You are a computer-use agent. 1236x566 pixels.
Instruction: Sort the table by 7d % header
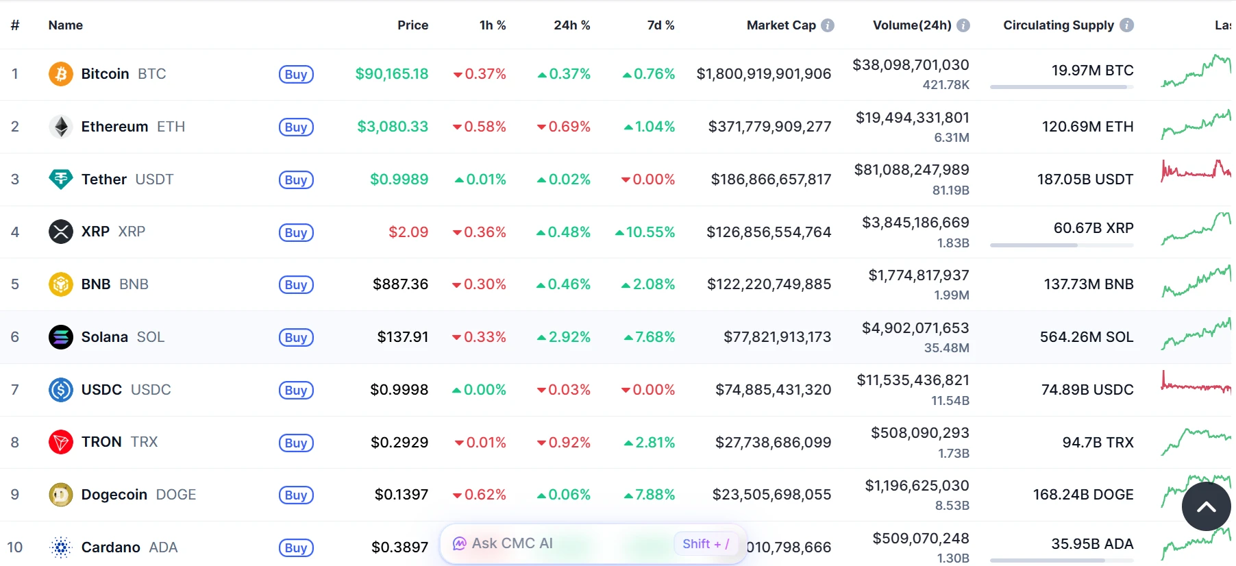660,25
